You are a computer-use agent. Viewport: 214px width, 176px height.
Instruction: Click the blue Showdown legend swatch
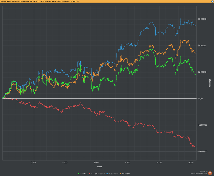(107, 174)
